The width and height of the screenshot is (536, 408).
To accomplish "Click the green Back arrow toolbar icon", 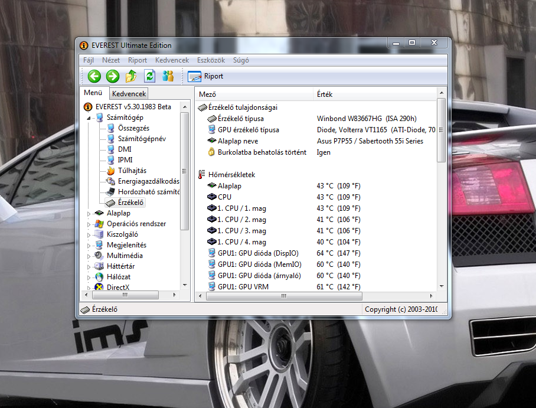I will click(94, 76).
